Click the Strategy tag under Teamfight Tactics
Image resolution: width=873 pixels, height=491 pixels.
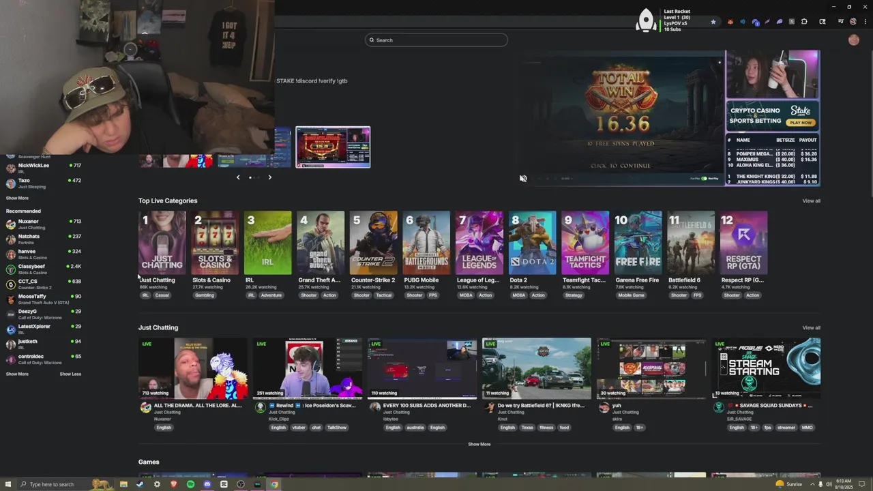click(x=574, y=295)
